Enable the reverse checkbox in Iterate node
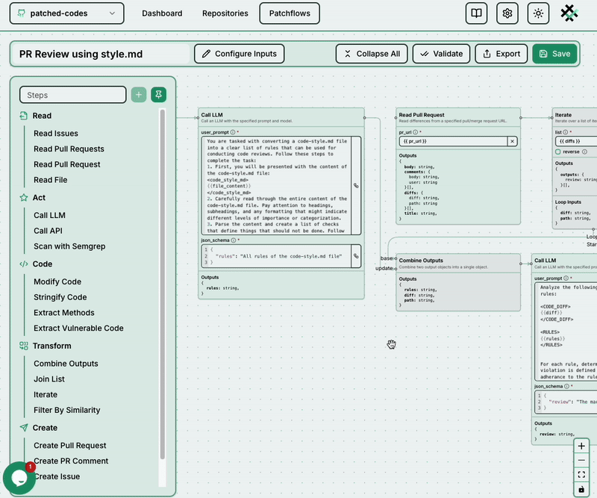The height and width of the screenshot is (498, 597). point(558,152)
